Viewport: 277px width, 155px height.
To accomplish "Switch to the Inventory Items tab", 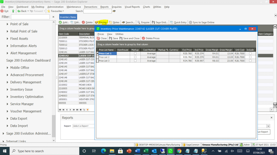I will tap(68, 17).
